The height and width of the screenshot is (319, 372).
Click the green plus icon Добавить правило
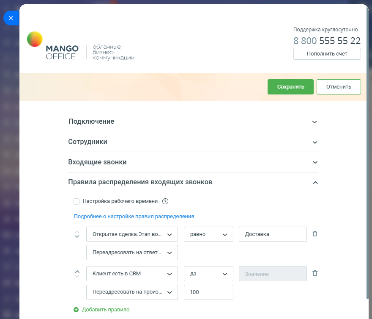pyautogui.click(x=76, y=310)
